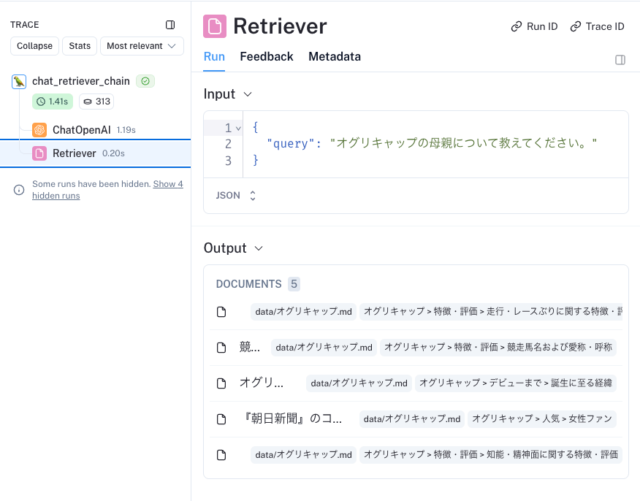Click the 313 token count badge
Screen dimensions: 640x501
pyautogui.click(x=95, y=102)
